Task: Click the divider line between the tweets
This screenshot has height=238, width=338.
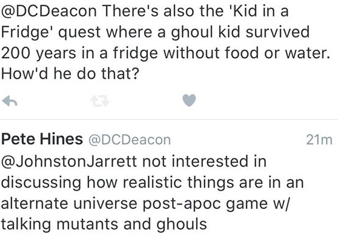Action: click(x=169, y=119)
